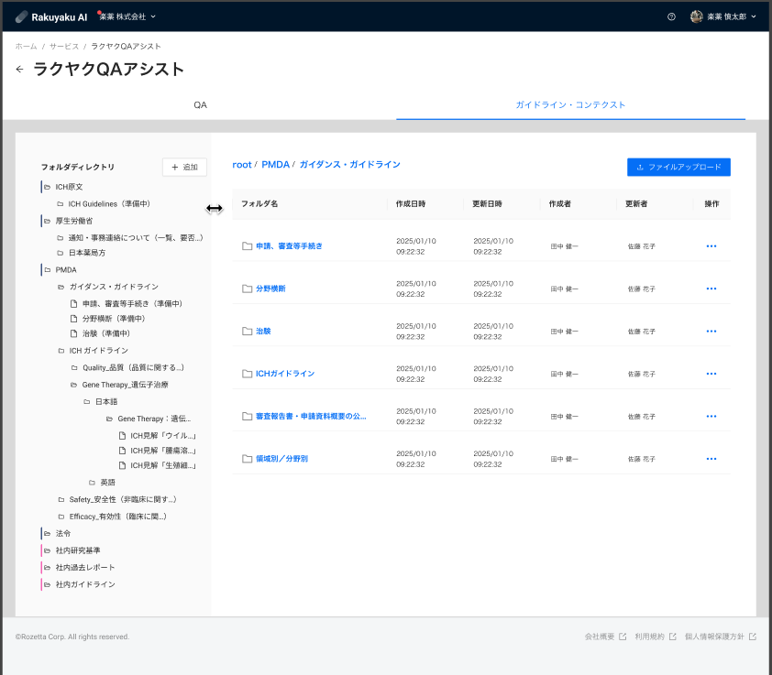772x675 pixels.
Task: Go to サービス in breadcrumb
Action: point(64,46)
